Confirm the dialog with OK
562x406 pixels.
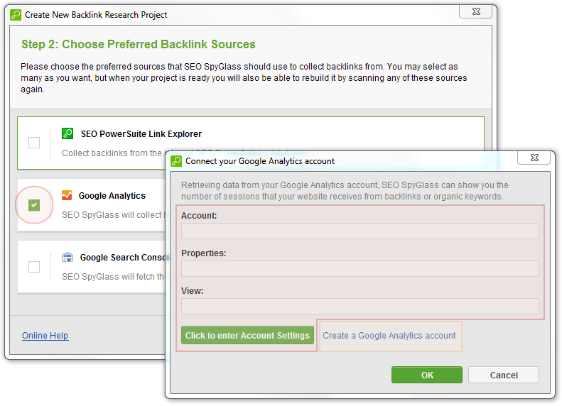pyautogui.click(x=426, y=375)
